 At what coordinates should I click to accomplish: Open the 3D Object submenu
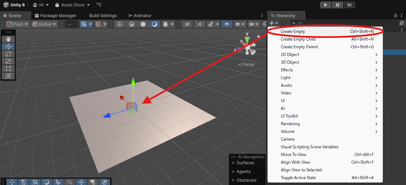325,62
